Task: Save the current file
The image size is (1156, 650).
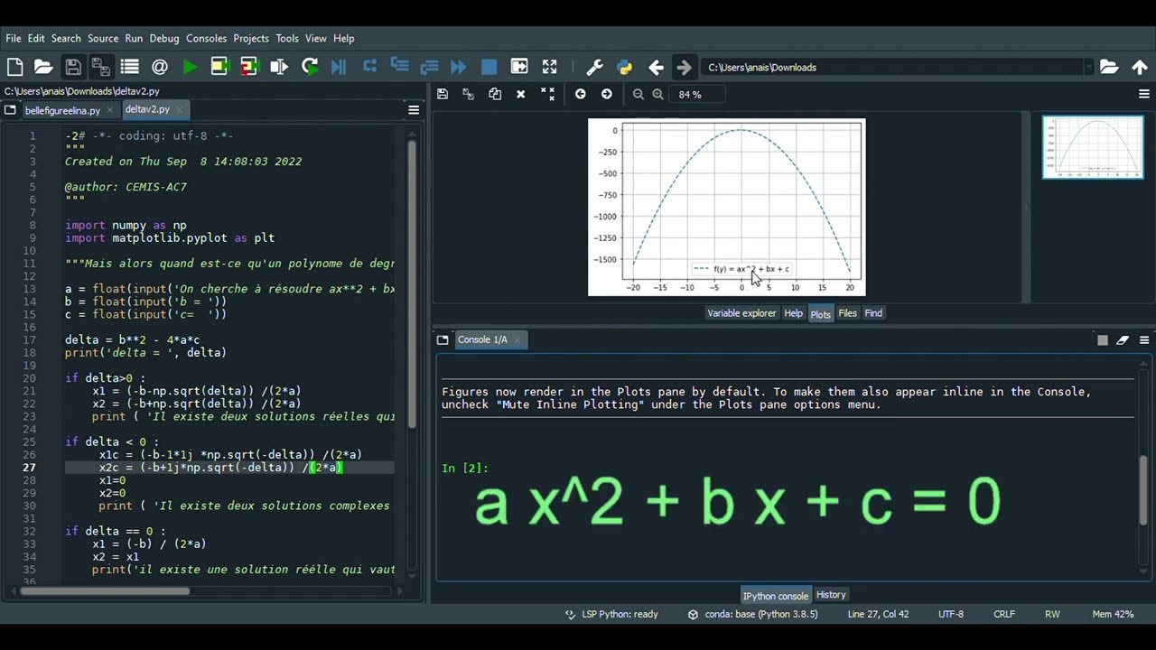Action: pos(73,67)
